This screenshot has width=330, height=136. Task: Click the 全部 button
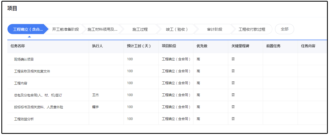(284, 29)
